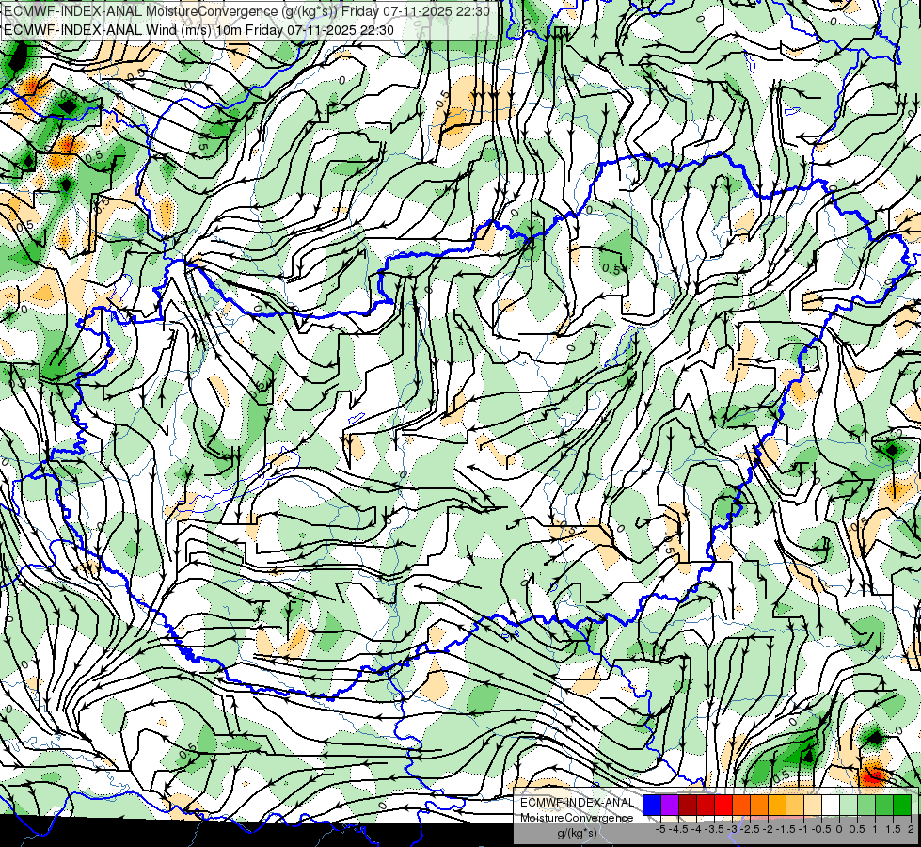Screen dimensions: 921x847
Task: Select the pale peach swatch between -1 and -0.5
Action: click(813, 805)
